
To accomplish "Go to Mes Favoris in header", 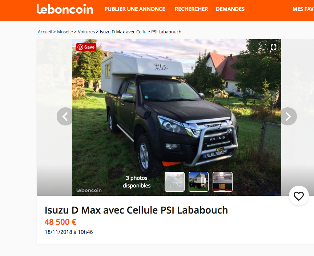I will tap(303, 9).
